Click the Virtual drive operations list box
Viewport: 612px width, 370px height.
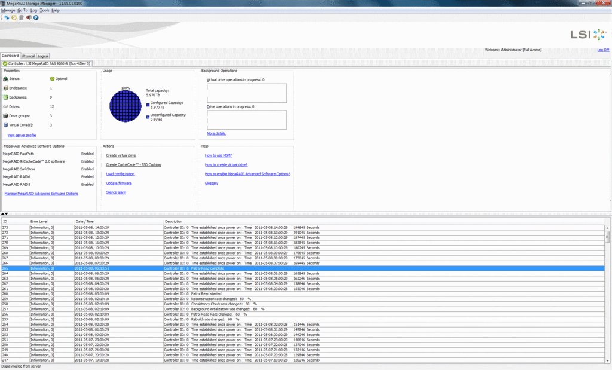pos(247,93)
